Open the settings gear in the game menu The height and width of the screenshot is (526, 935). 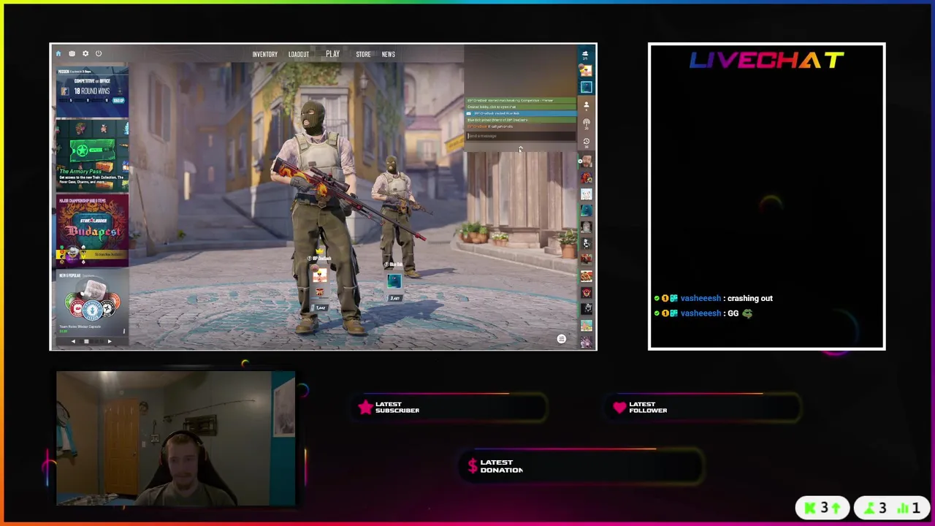point(85,53)
